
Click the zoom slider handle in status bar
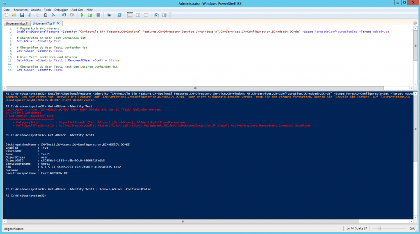pyautogui.click(x=380, y=228)
